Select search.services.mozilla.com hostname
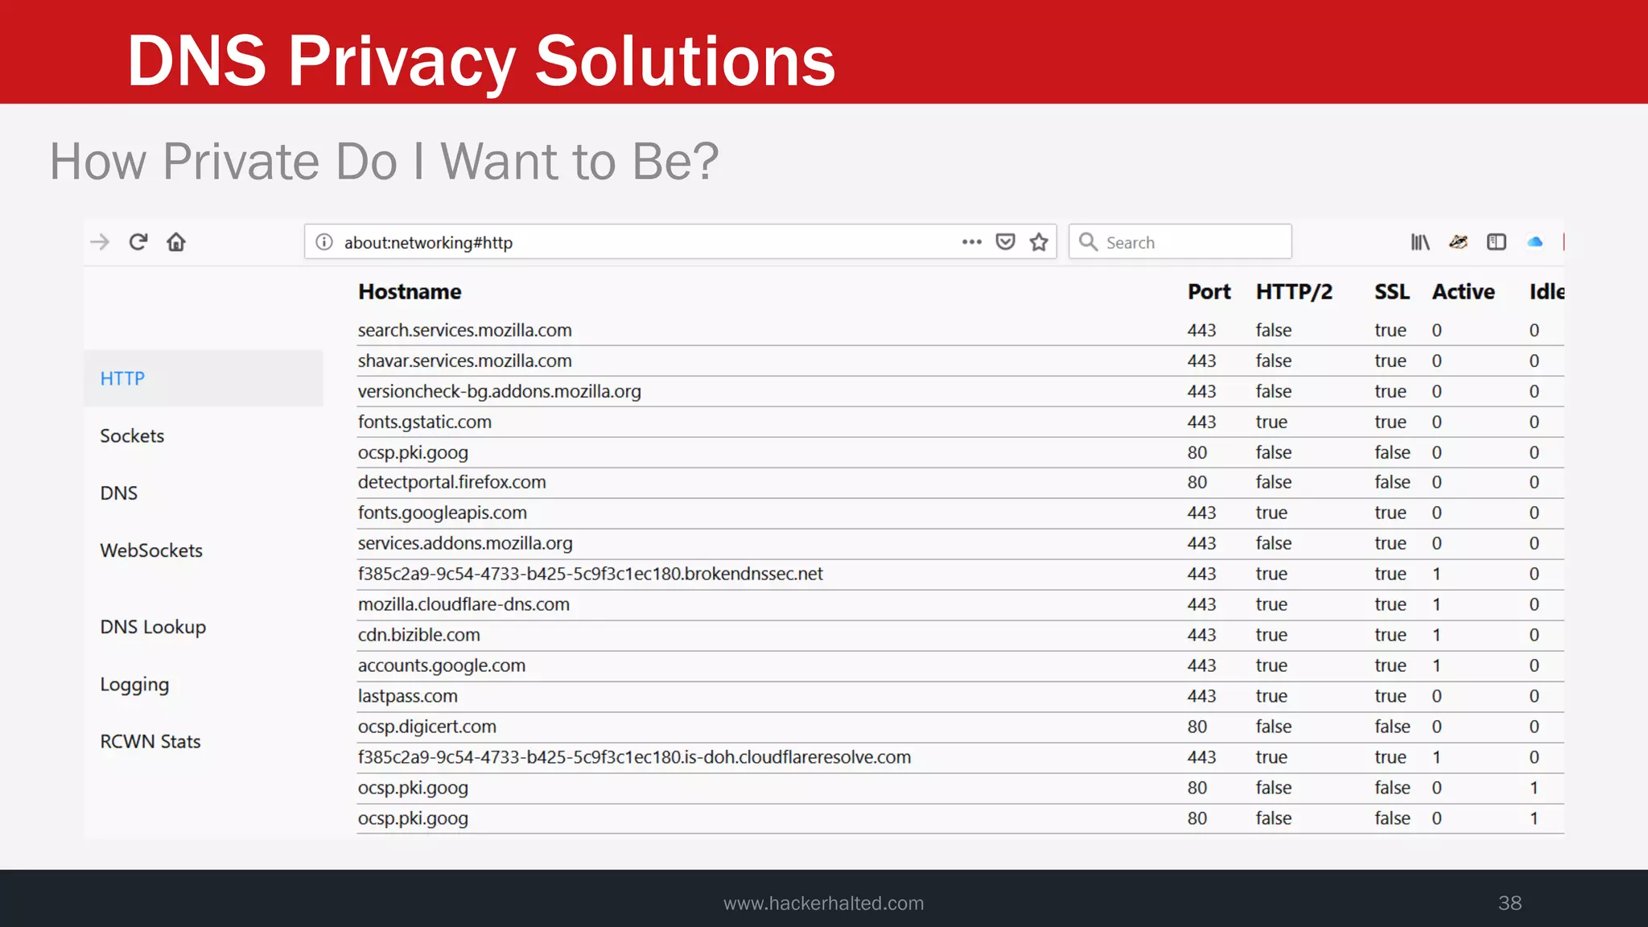Screen dimensions: 1648x927 pos(465,331)
